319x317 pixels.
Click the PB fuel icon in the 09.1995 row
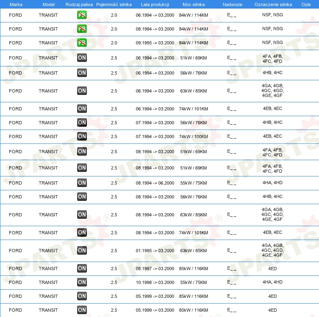point(82,43)
